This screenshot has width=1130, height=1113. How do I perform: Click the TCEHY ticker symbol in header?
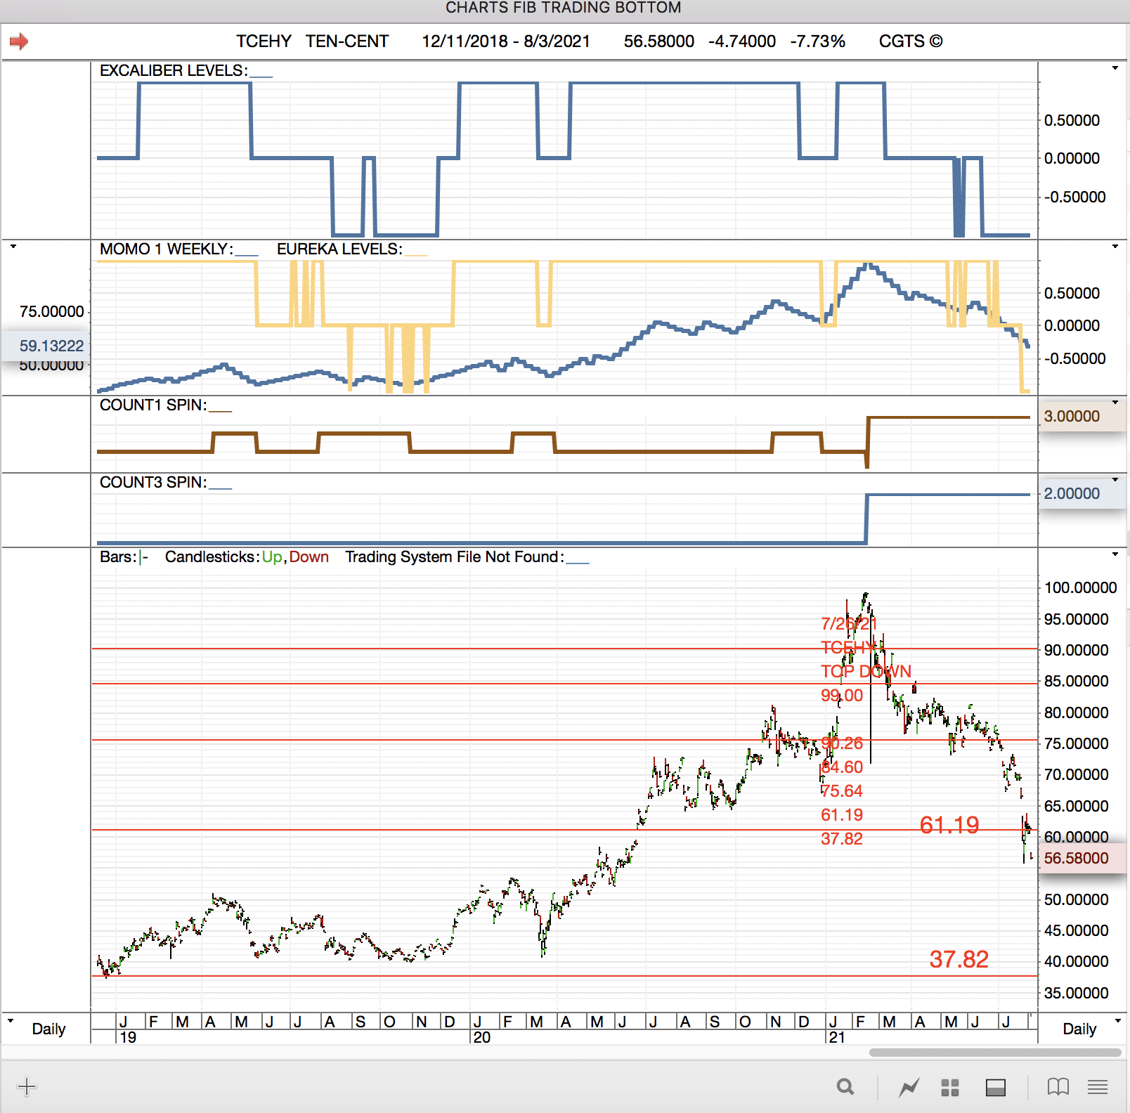point(264,41)
